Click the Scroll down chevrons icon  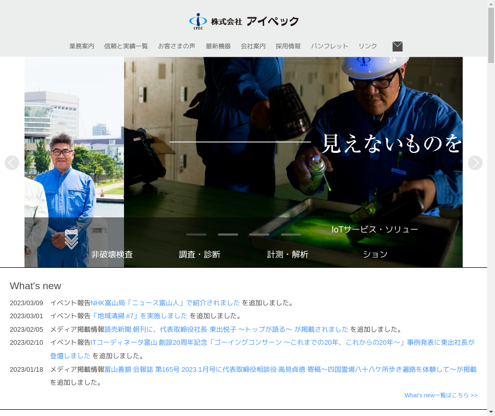71,240
